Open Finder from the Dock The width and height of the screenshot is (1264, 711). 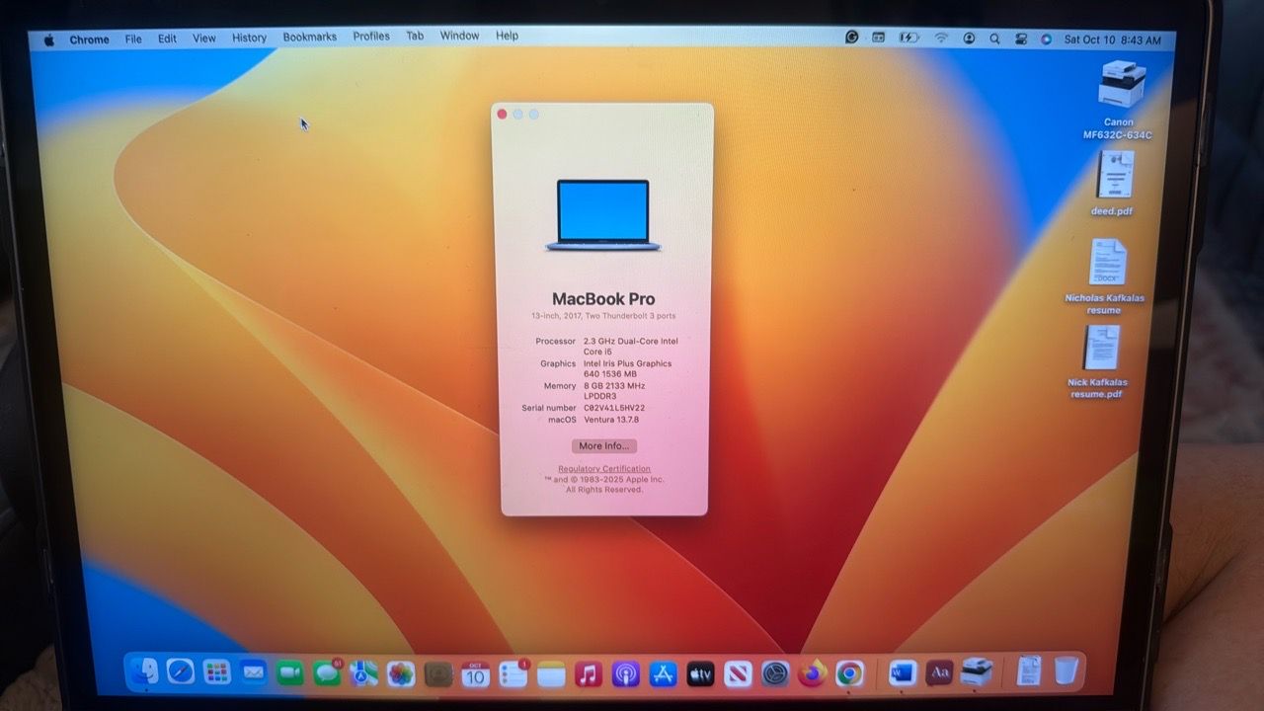pyautogui.click(x=144, y=672)
